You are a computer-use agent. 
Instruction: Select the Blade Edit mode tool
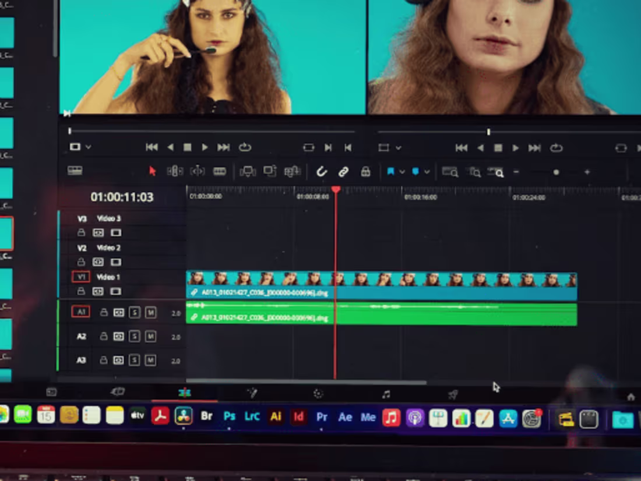click(x=219, y=172)
